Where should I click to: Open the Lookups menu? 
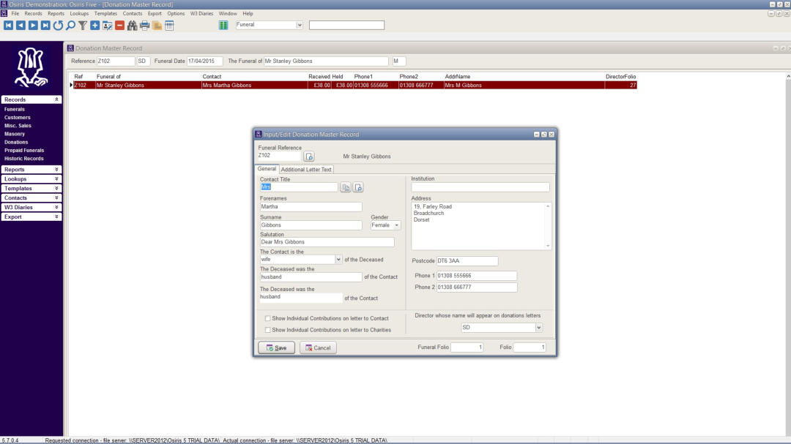tap(79, 14)
